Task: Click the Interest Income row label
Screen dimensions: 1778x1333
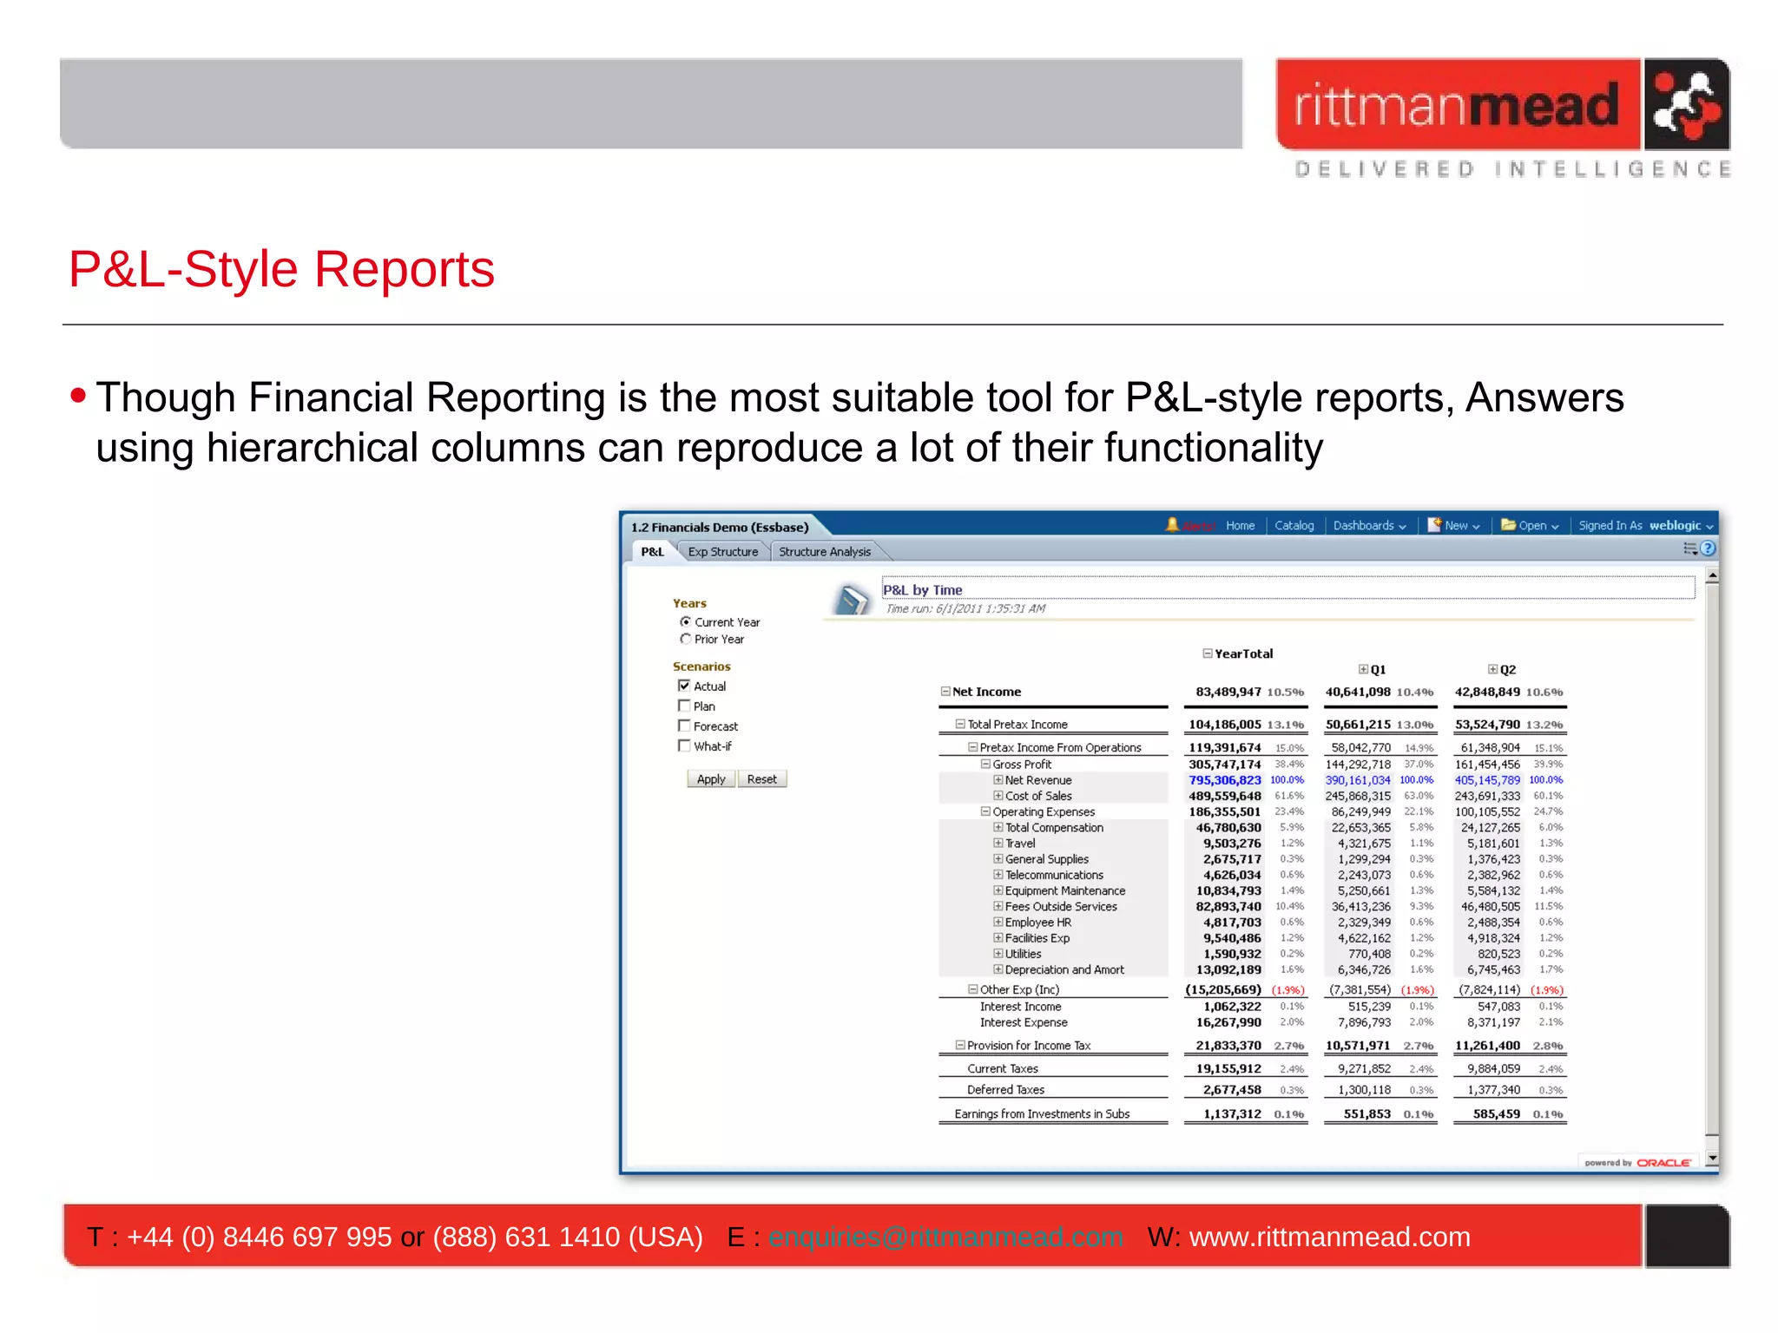Action: 1020,1007
